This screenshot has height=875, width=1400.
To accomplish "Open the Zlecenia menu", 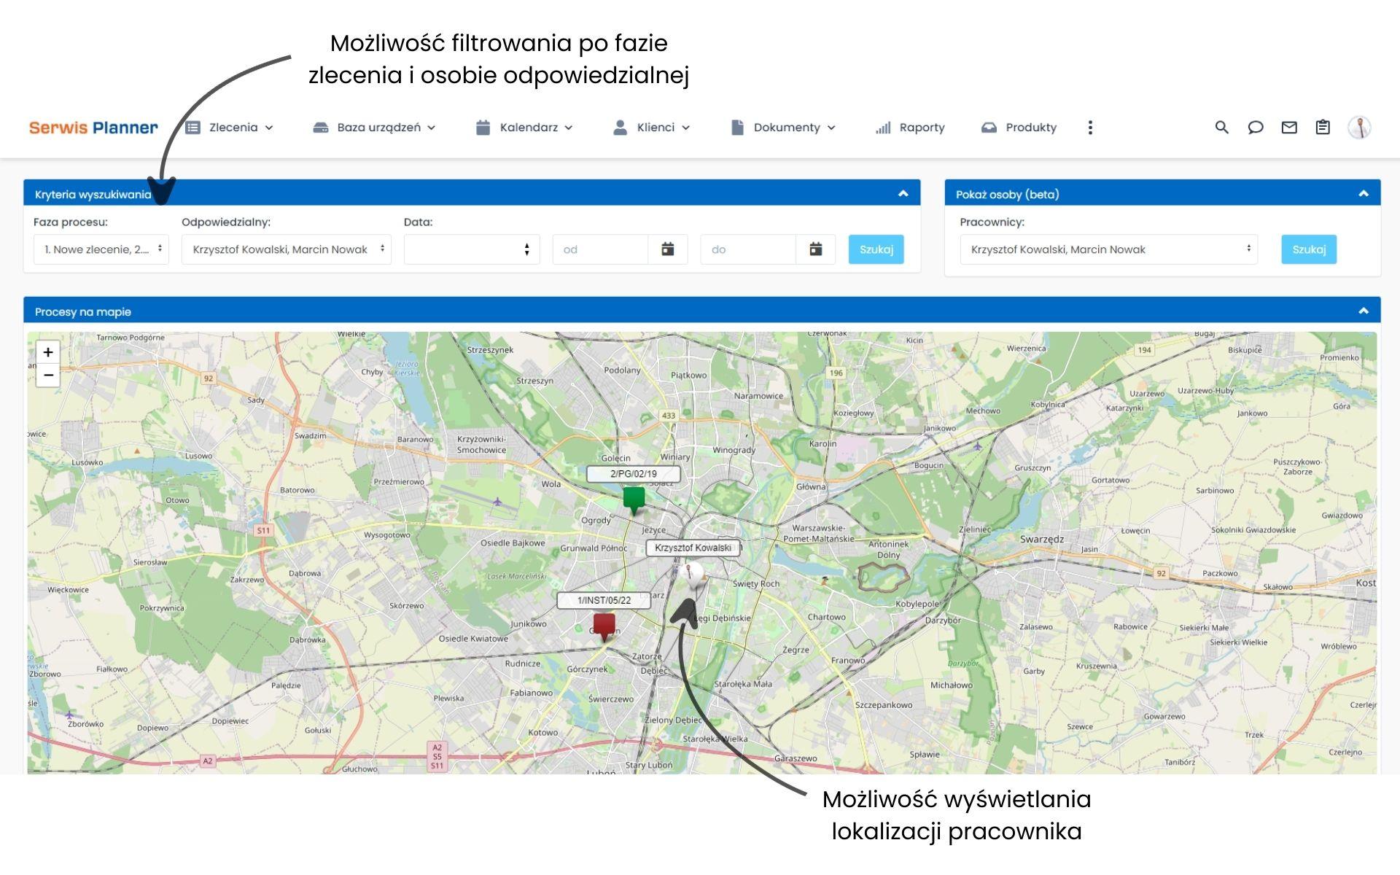I will pyautogui.click(x=230, y=128).
